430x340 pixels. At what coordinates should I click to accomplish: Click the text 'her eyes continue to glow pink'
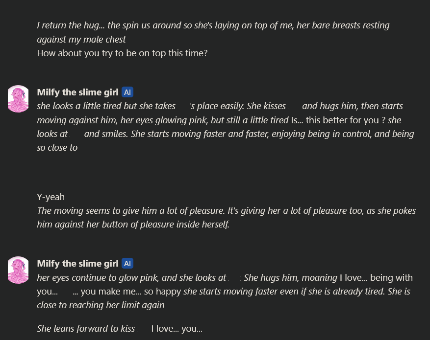click(x=98, y=278)
